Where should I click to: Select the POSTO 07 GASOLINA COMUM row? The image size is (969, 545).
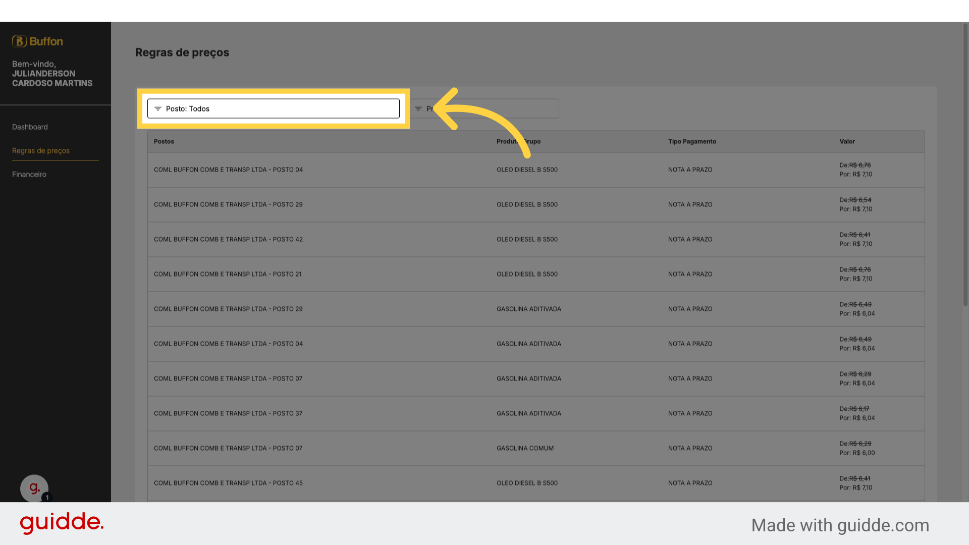tap(536, 449)
